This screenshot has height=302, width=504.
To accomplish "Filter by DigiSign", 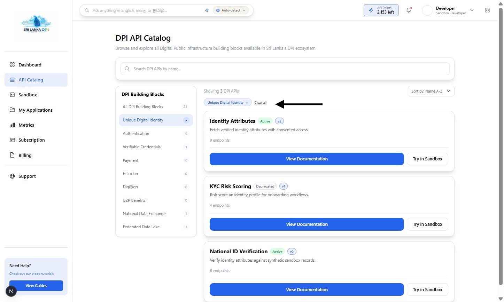I will pyautogui.click(x=156, y=187).
